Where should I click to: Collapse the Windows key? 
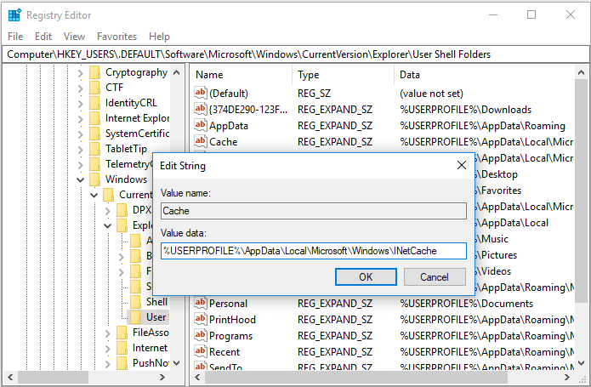click(80, 179)
